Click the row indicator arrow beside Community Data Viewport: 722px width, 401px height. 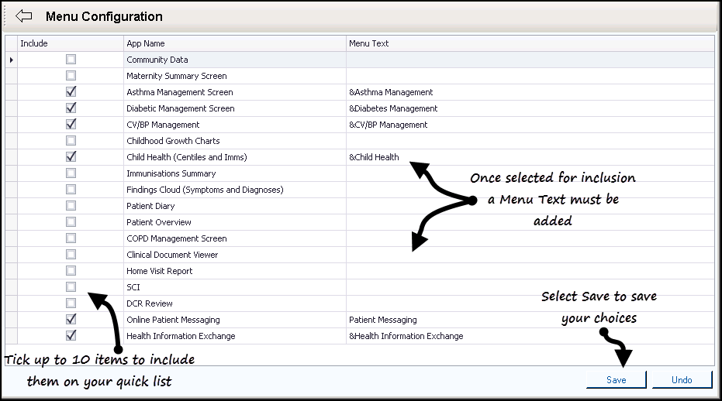(x=11, y=60)
